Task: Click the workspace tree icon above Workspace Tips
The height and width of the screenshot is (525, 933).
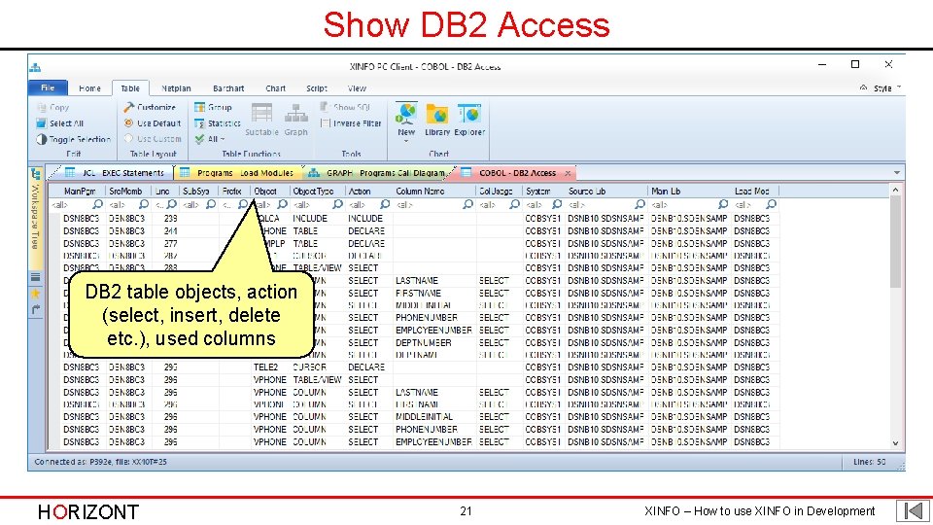Action: pyautogui.click(x=36, y=174)
